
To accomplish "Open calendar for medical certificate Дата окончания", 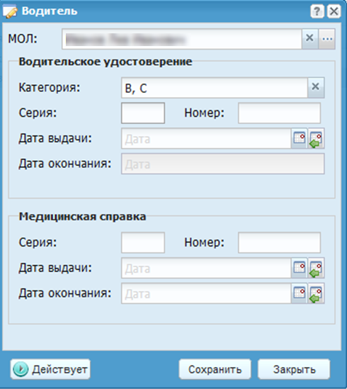I will coord(299,293).
